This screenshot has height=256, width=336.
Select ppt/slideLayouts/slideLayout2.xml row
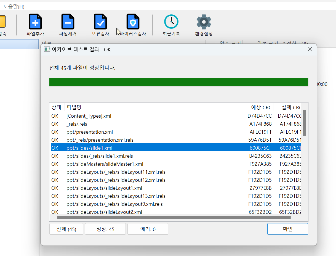tap(176, 212)
